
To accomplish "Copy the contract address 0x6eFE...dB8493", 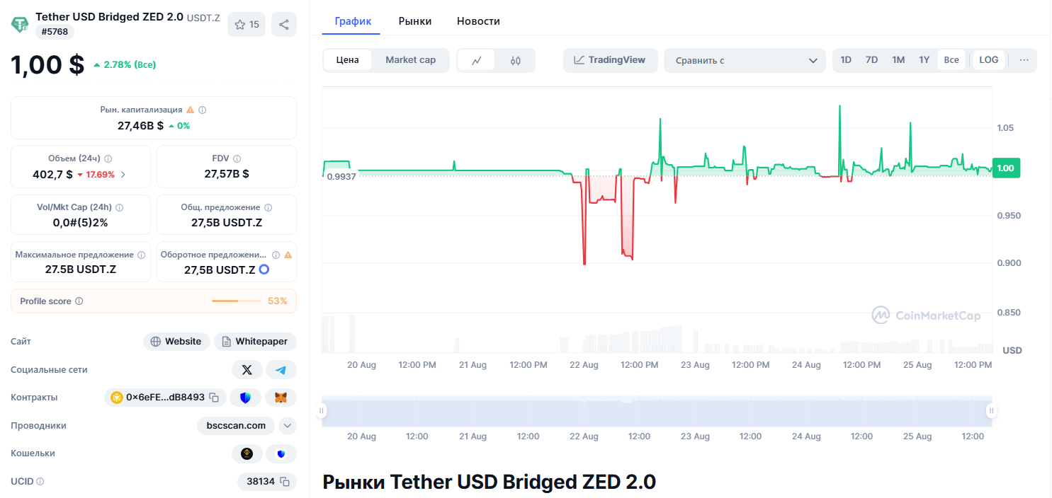I will point(214,398).
